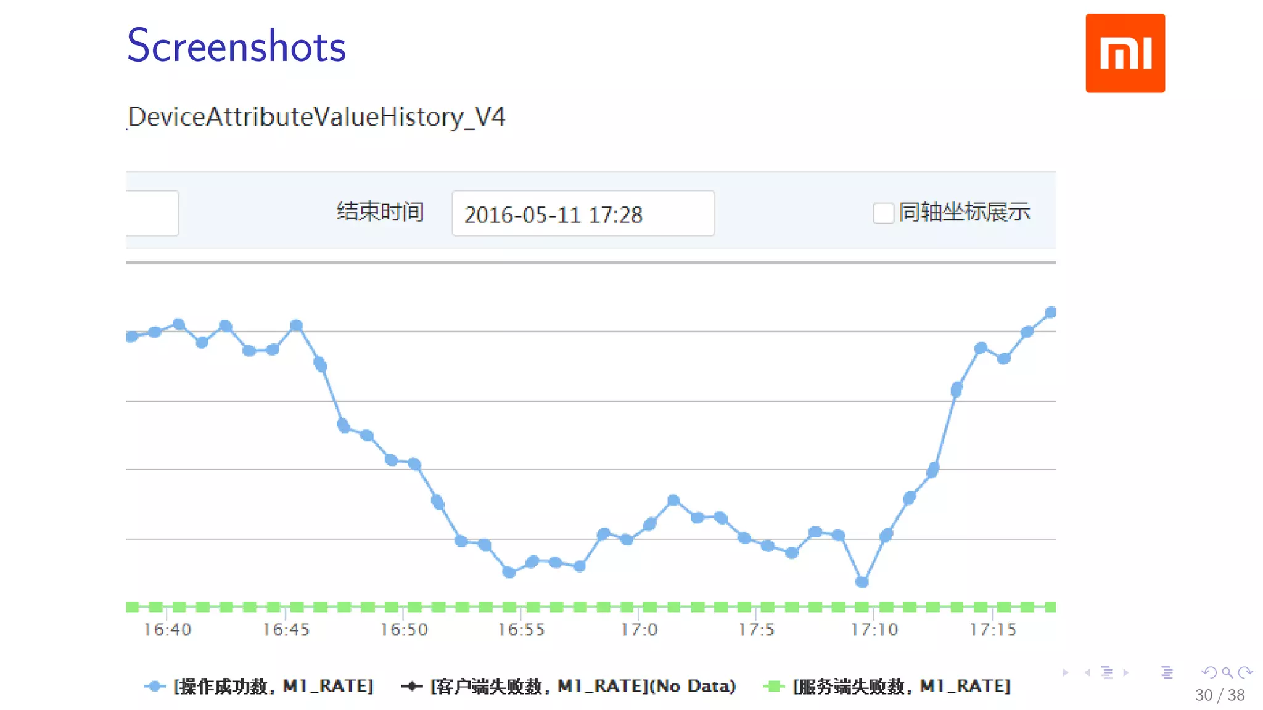
Task: Click the 16:55 time axis label
Action: [x=521, y=630]
